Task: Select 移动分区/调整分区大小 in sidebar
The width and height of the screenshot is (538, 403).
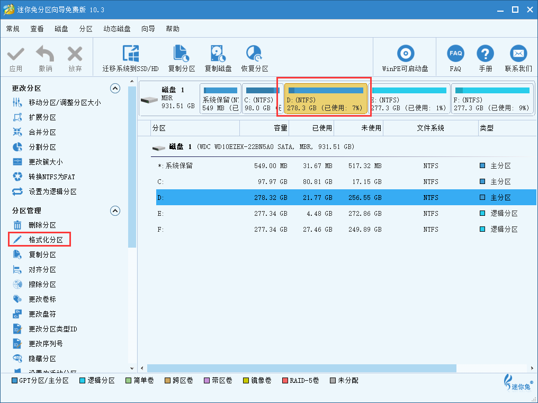Action: (x=57, y=102)
